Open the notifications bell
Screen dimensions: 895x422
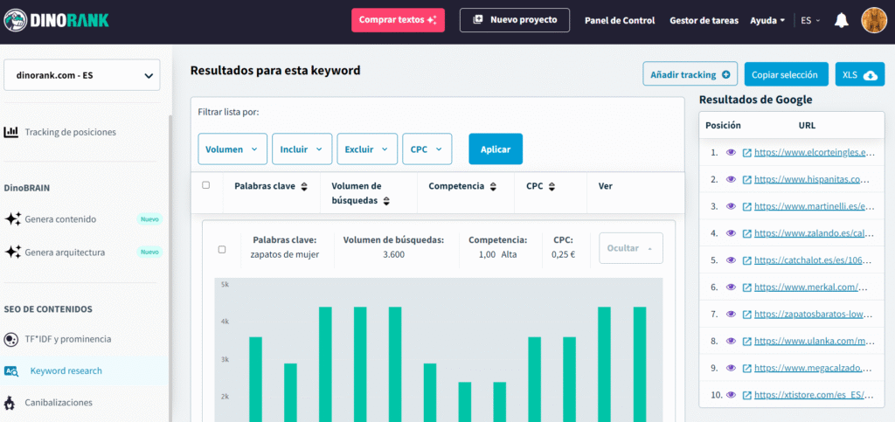tap(841, 20)
